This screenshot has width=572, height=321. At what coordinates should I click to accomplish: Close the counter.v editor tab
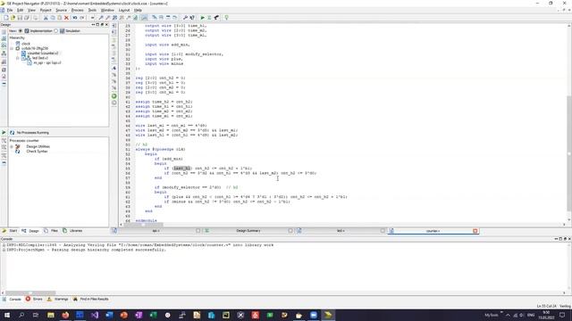click(475, 231)
